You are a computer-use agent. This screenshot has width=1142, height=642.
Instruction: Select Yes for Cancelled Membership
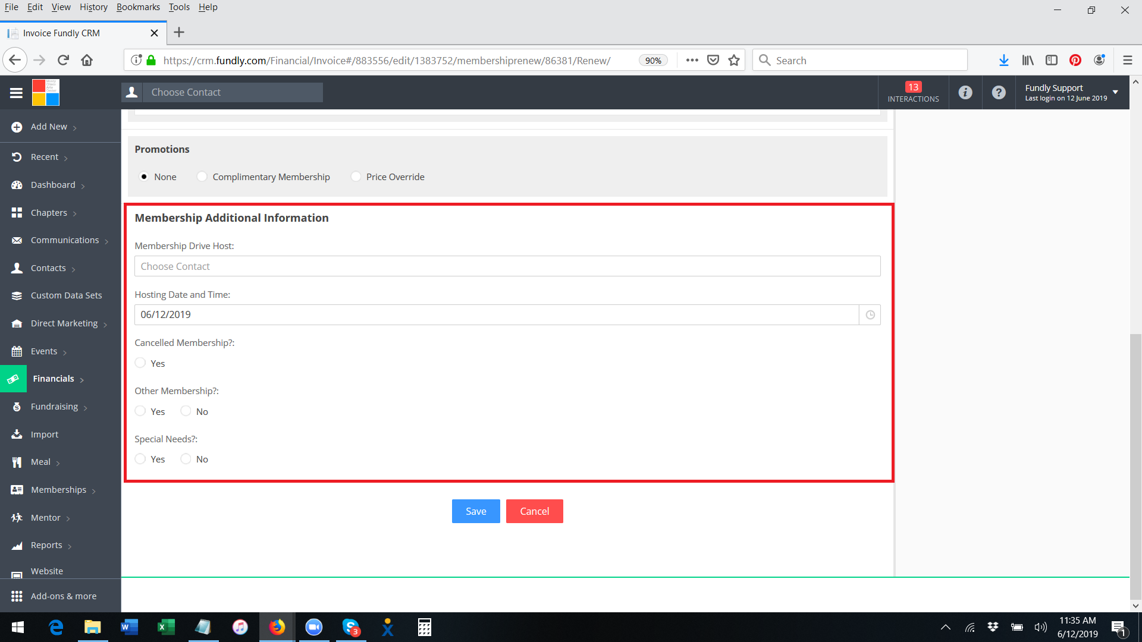coord(140,363)
